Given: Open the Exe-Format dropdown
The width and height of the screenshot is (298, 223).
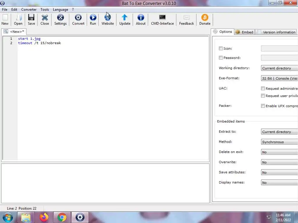Looking at the screenshot, I should [279, 78].
